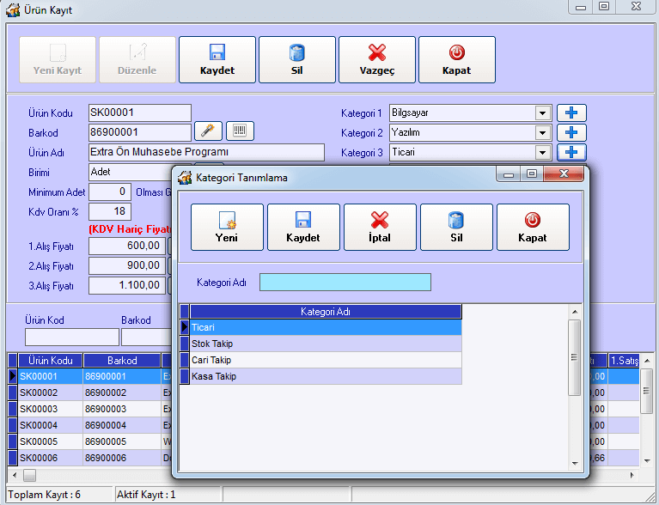Click the 1.Alış Fiyatı field

[127, 246]
